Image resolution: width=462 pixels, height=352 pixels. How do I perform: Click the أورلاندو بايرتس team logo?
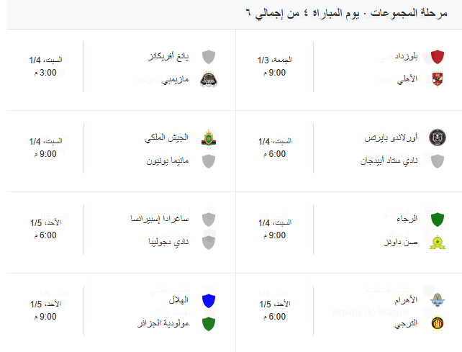click(x=437, y=137)
